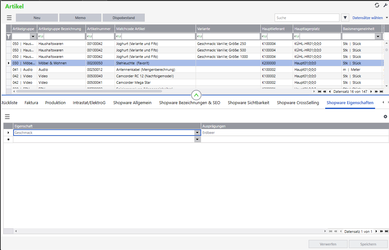The height and width of the screenshot is (250, 389).
Task: Click into the Suche search field
Action: pyautogui.click(x=307, y=18)
